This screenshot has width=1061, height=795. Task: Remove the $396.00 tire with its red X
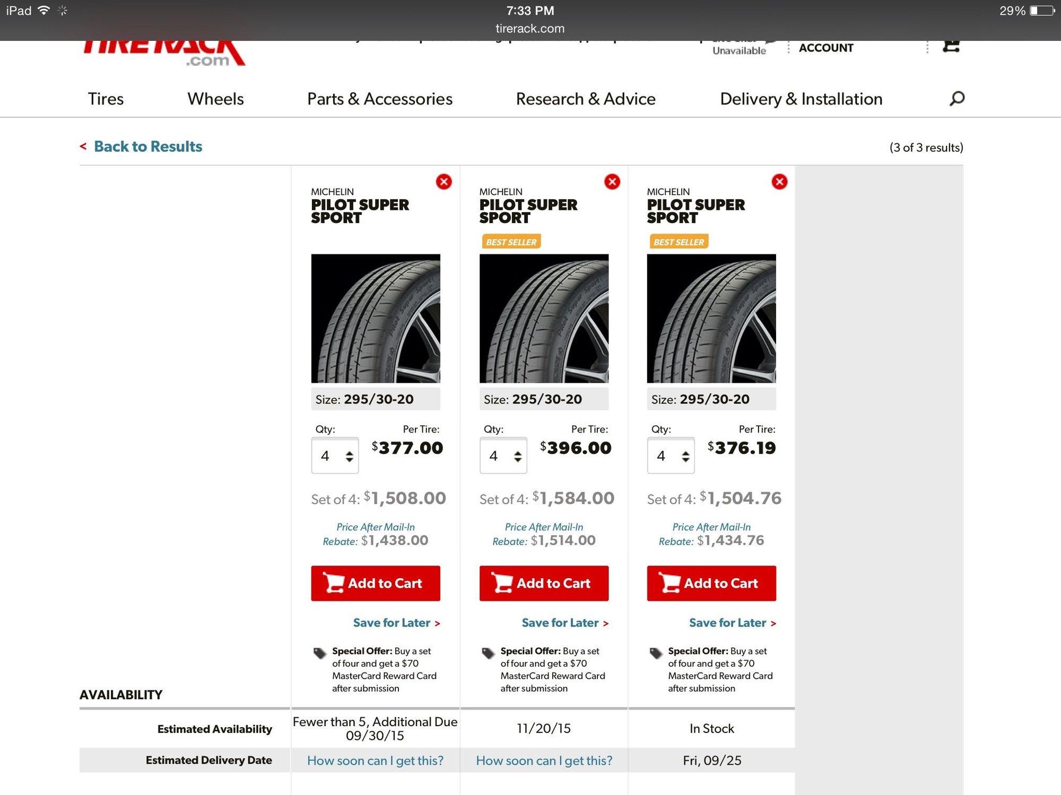point(612,182)
